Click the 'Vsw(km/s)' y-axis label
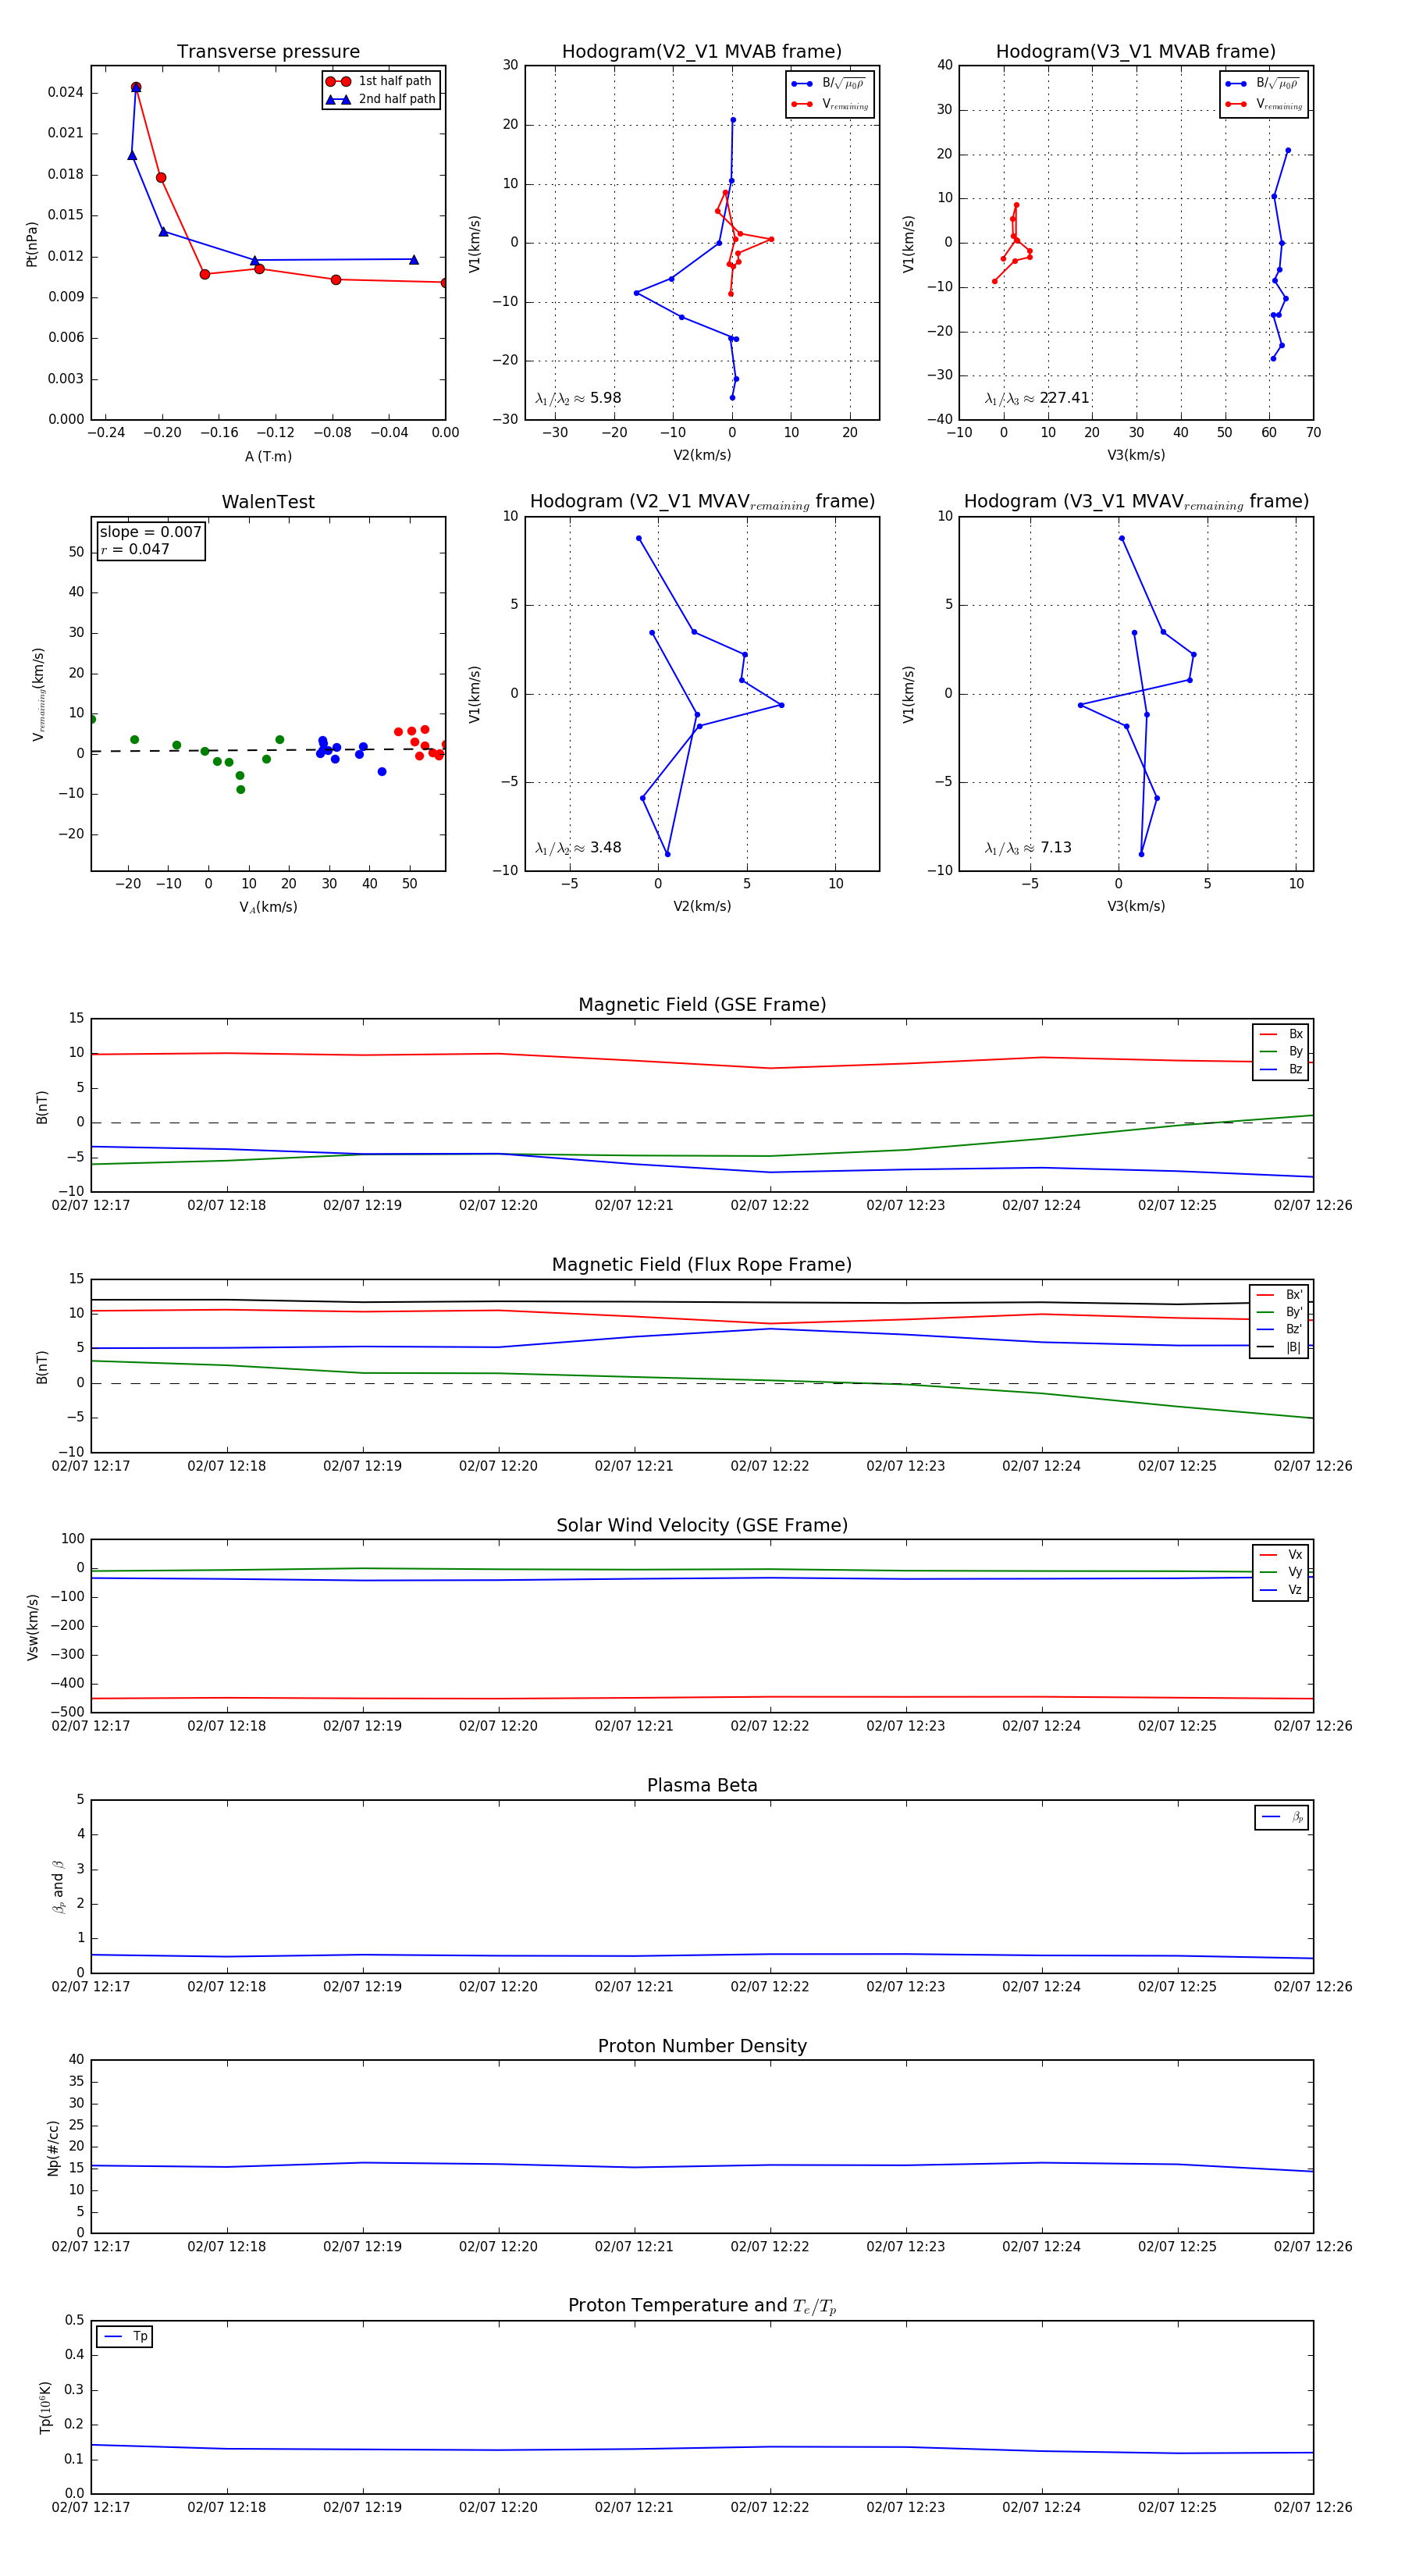1405x2576 pixels. click(32, 1627)
